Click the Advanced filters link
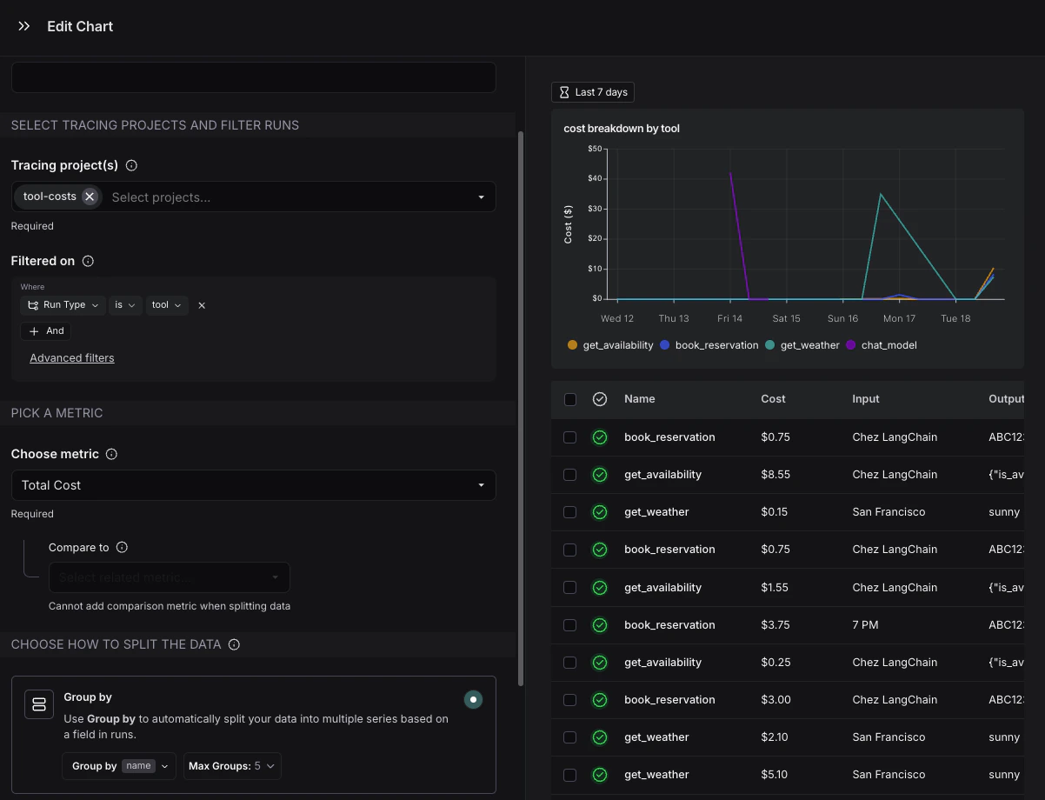Viewport: 1045px width, 800px height. [x=72, y=358]
